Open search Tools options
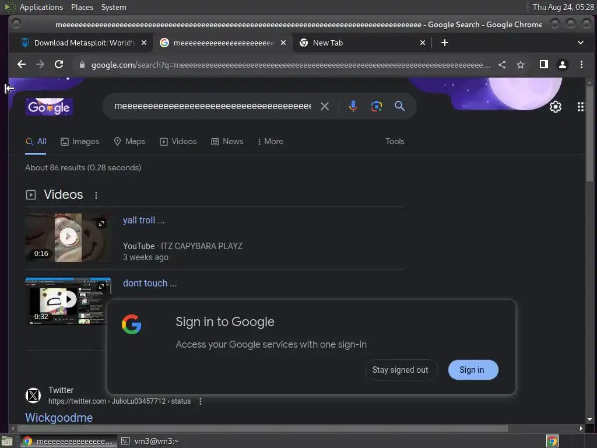 [x=395, y=141]
